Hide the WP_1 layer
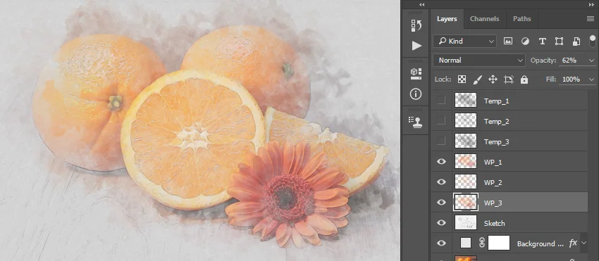Screen dimensions: 599x261 pyautogui.click(x=441, y=161)
